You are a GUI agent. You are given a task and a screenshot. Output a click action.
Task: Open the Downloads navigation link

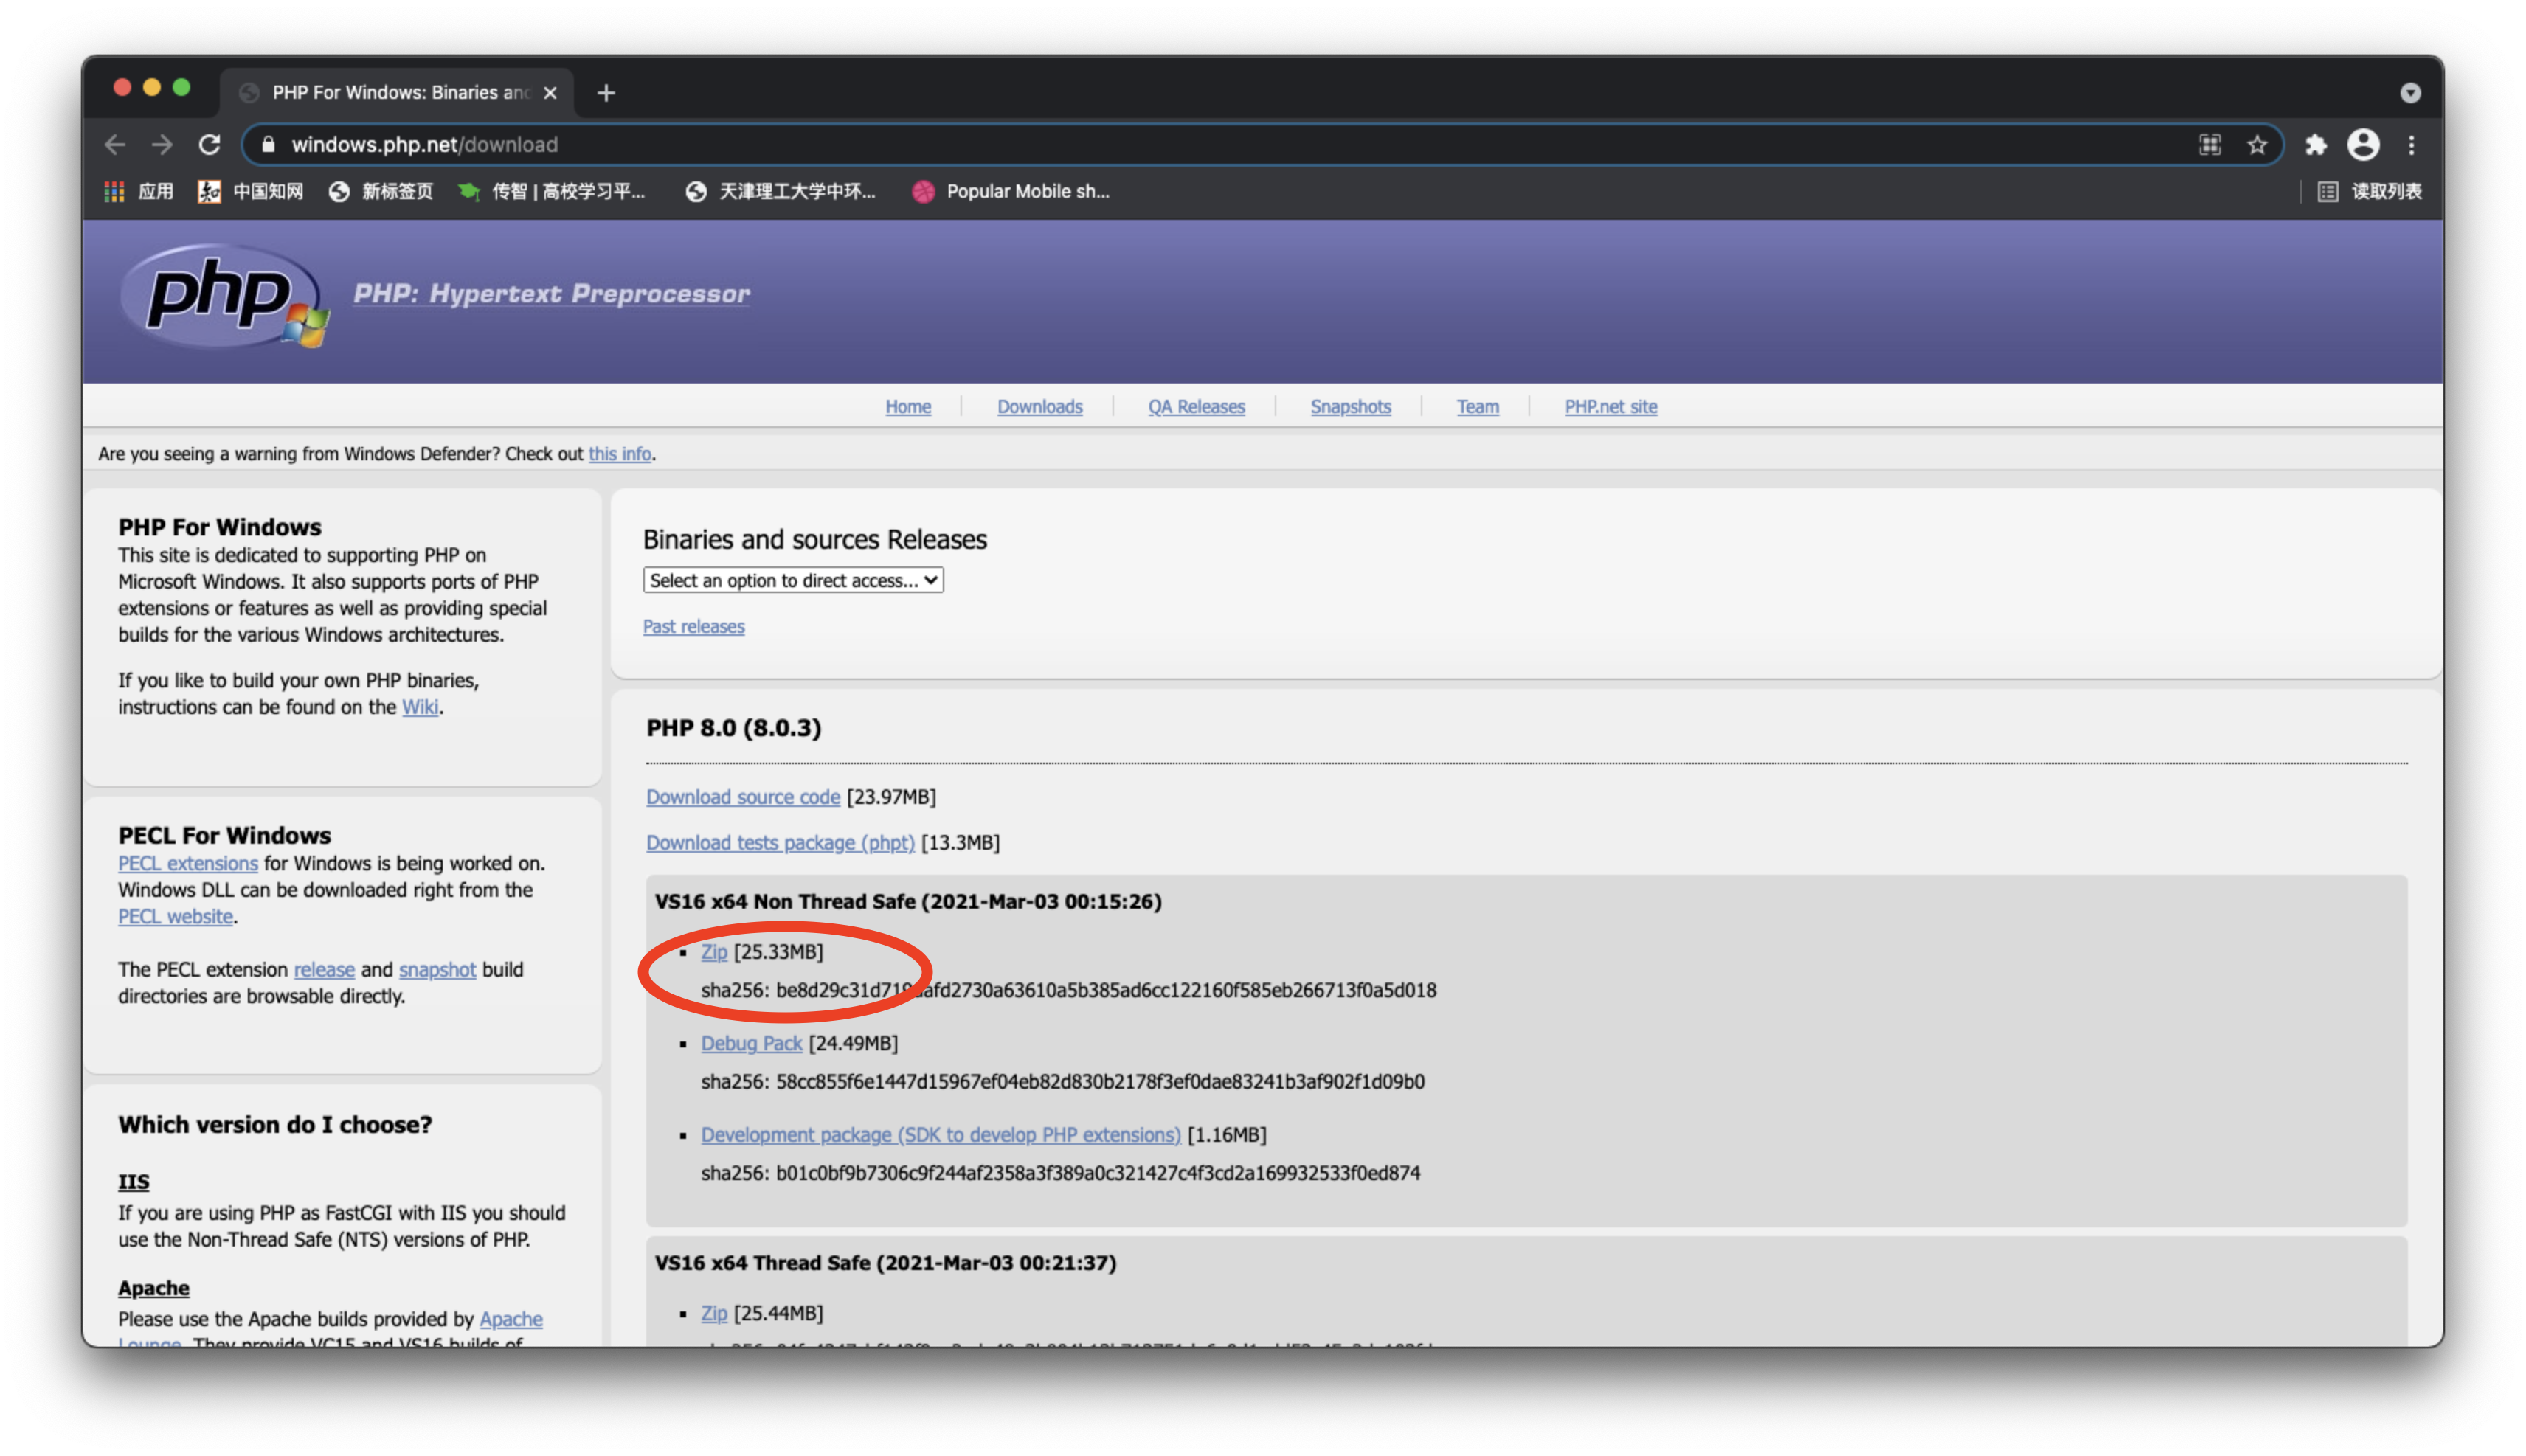(1040, 407)
